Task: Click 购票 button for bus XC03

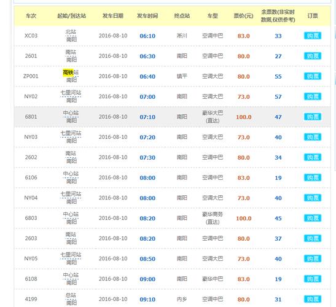Action: coord(313,36)
